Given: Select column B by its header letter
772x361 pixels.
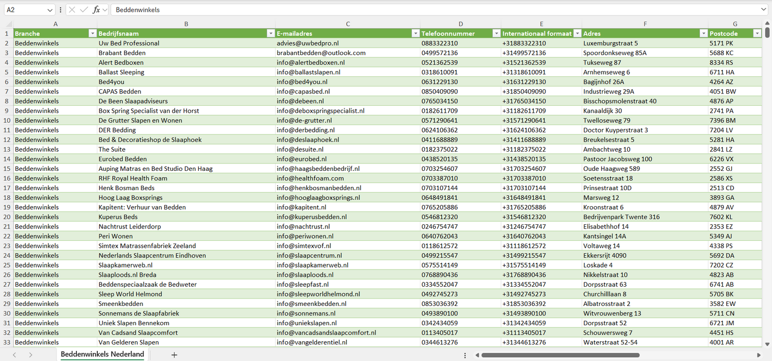Looking at the screenshot, I should pyautogui.click(x=186, y=24).
